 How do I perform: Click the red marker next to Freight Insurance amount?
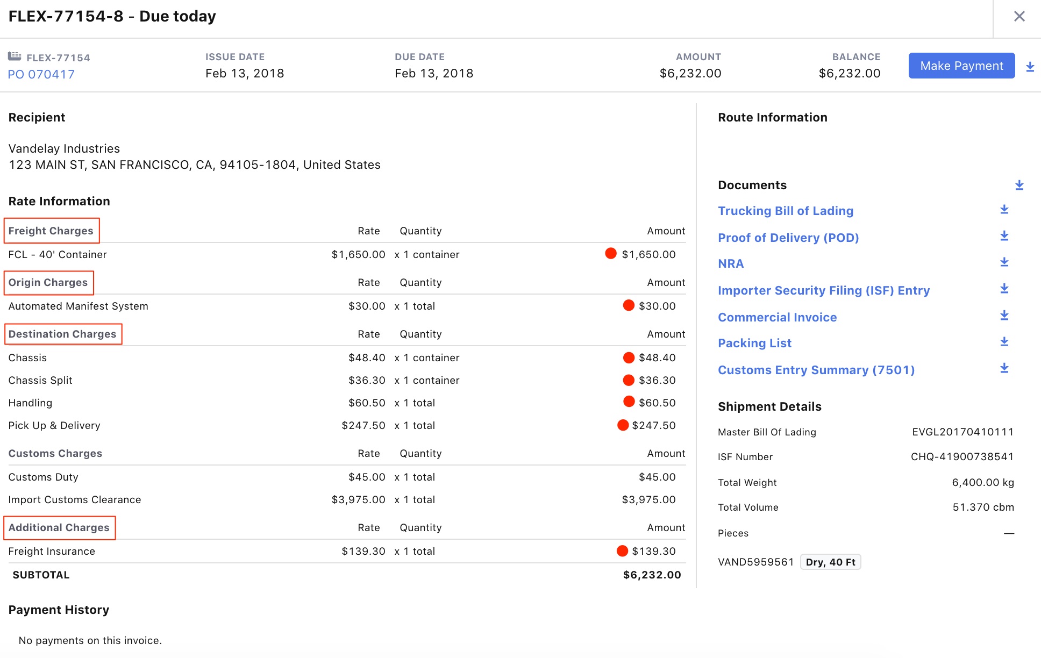click(x=622, y=550)
